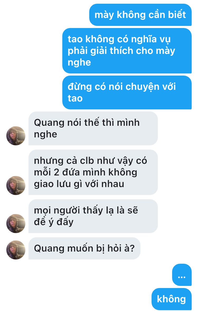Select the 'Quang muốn bị hỏi à?' bubble
The image size is (198, 311).
(x=84, y=248)
